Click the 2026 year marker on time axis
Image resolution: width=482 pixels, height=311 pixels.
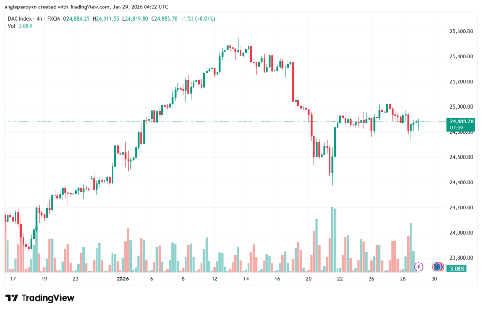click(x=122, y=279)
